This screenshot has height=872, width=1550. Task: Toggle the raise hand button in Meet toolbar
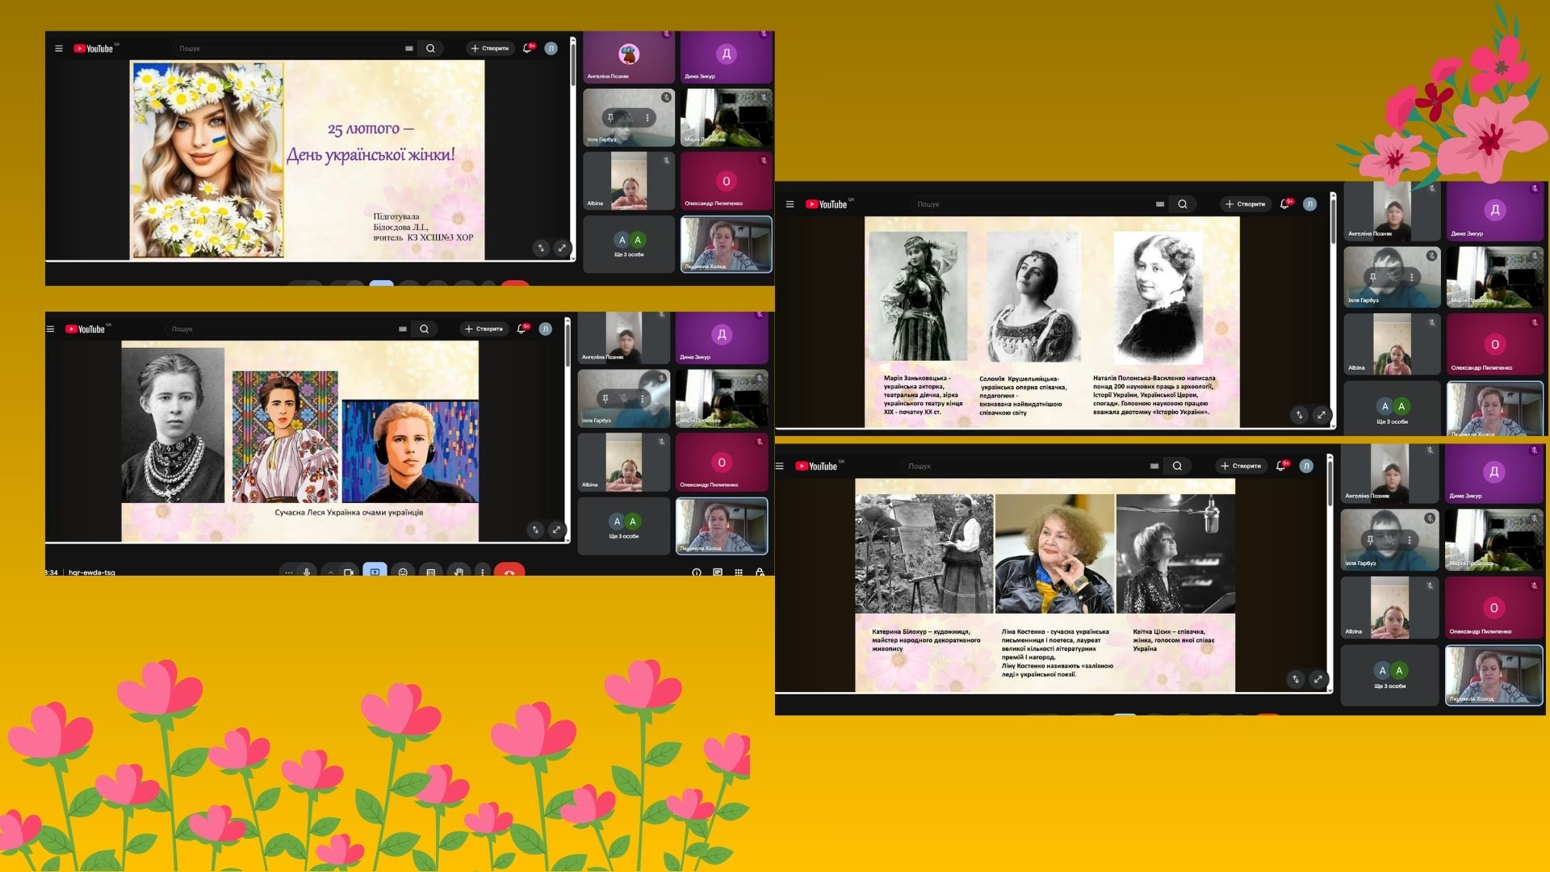(x=459, y=572)
